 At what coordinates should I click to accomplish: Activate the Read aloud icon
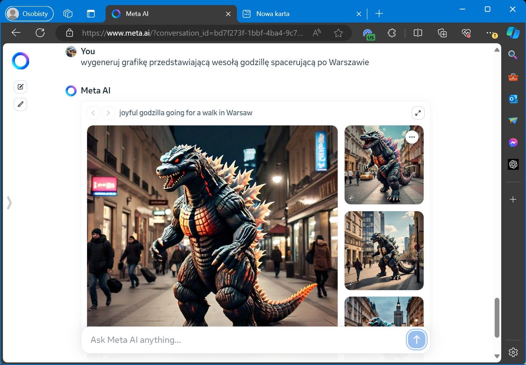[x=317, y=33]
